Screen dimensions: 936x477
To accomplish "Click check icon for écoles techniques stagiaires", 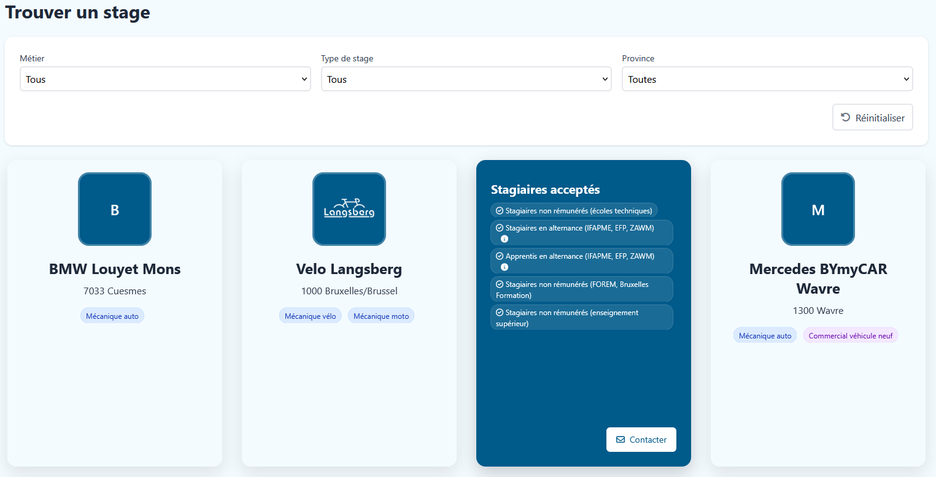I will 500,211.
